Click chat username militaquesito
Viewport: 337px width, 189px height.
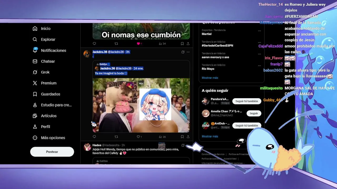pyautogui.click(x=271, y=88)
